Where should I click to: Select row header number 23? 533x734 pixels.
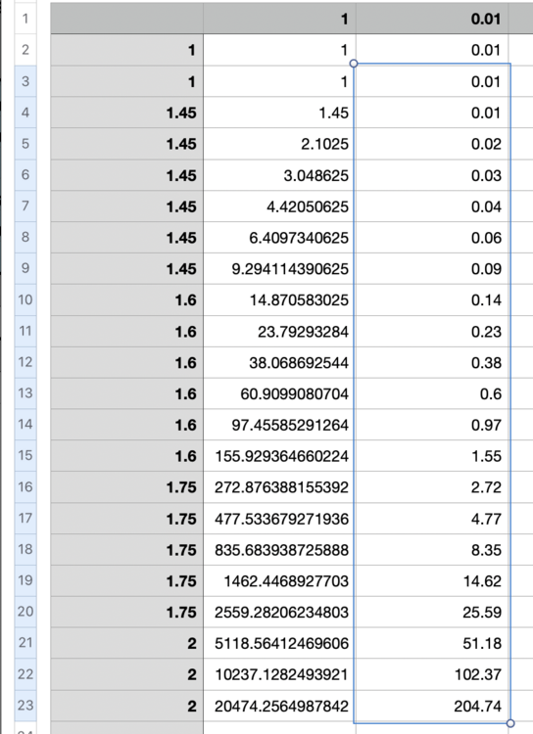(25, 706)
